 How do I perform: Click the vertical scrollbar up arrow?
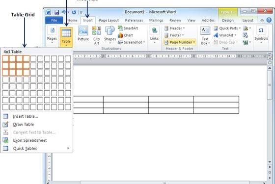pos(270,68)
